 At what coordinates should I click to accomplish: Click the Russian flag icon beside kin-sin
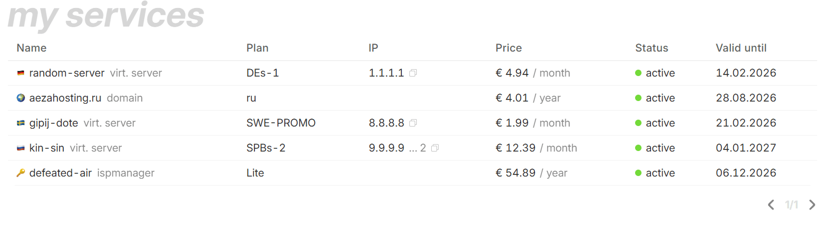click(21, 148)
